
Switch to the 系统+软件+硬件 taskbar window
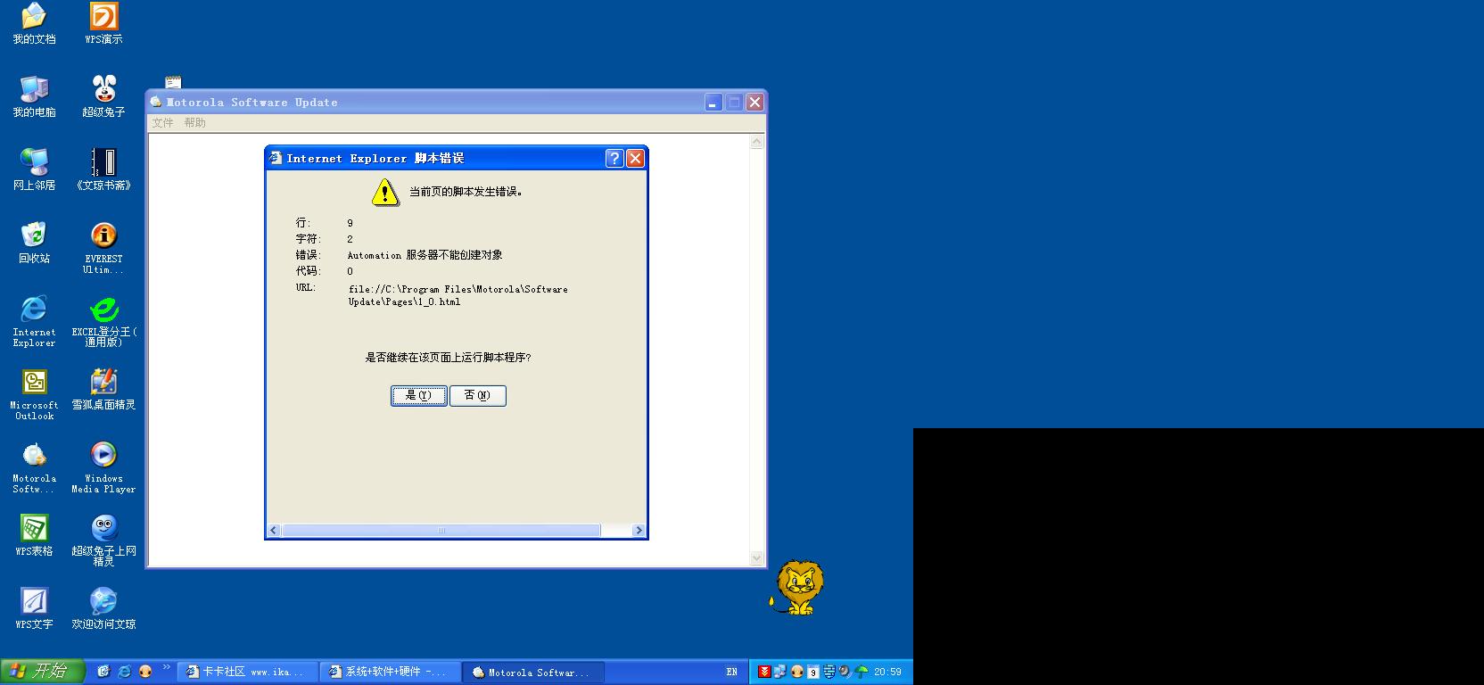(x=390, y=672)
